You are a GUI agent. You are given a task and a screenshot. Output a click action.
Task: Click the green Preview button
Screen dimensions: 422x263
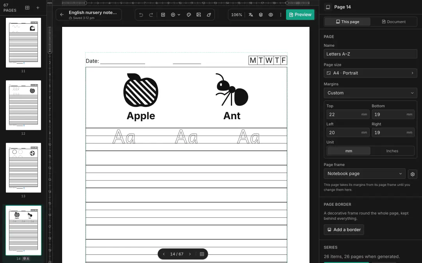(x=300, y=15)
